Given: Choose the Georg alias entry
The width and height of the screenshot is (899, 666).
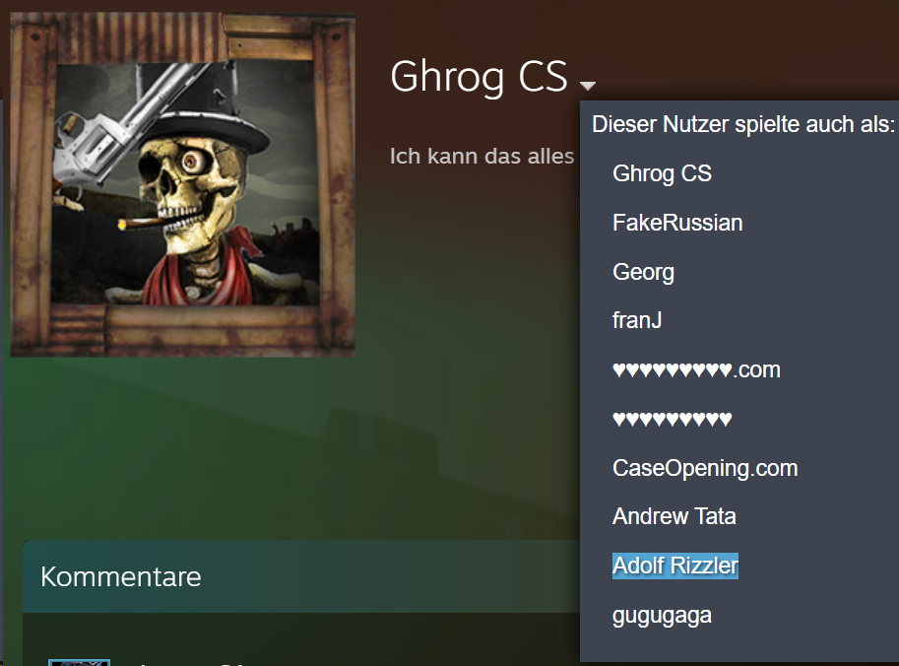Looking at the screenshot, I should (643, 272).
